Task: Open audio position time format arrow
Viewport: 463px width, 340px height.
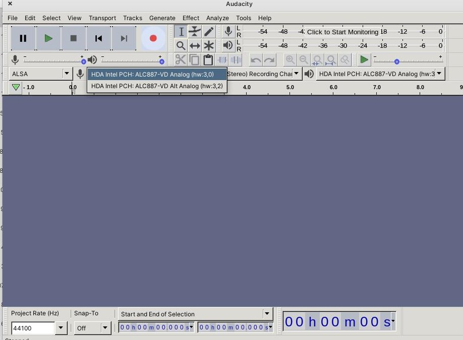Action: [393, 321]
